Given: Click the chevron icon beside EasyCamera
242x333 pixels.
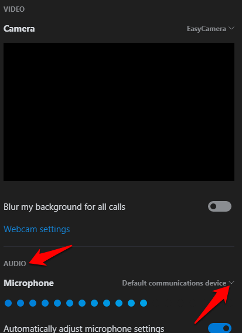Looking at the screenshot, I should click(x=231, y=28).
